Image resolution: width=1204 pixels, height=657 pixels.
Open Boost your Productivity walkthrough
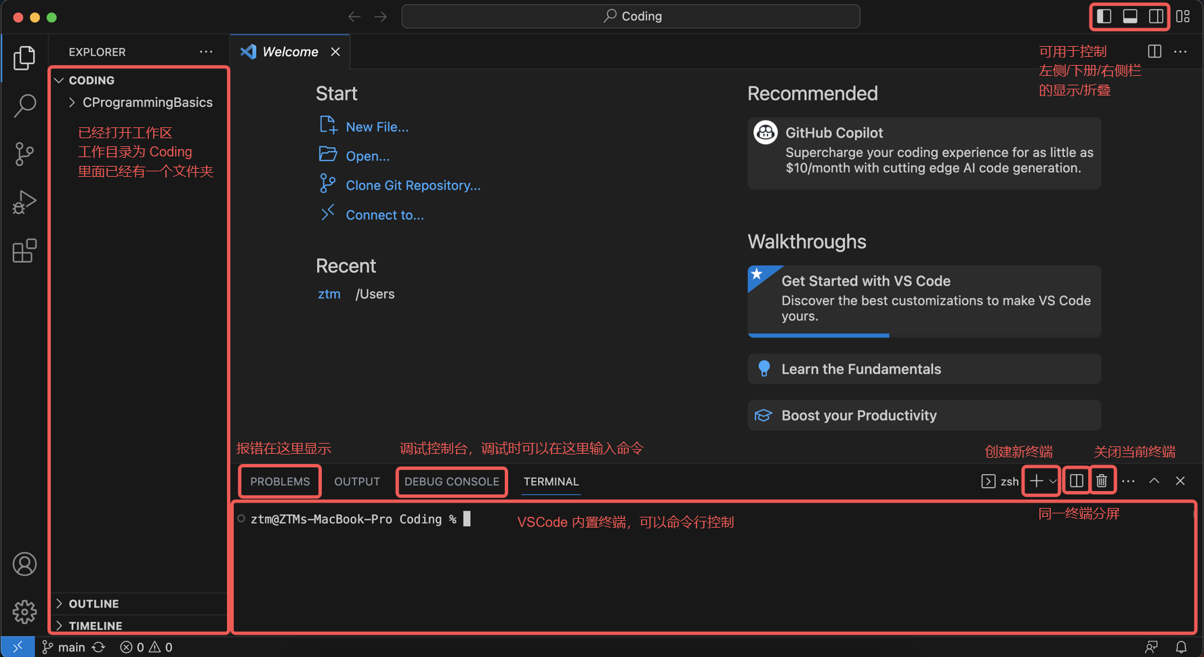click(924, 415)
